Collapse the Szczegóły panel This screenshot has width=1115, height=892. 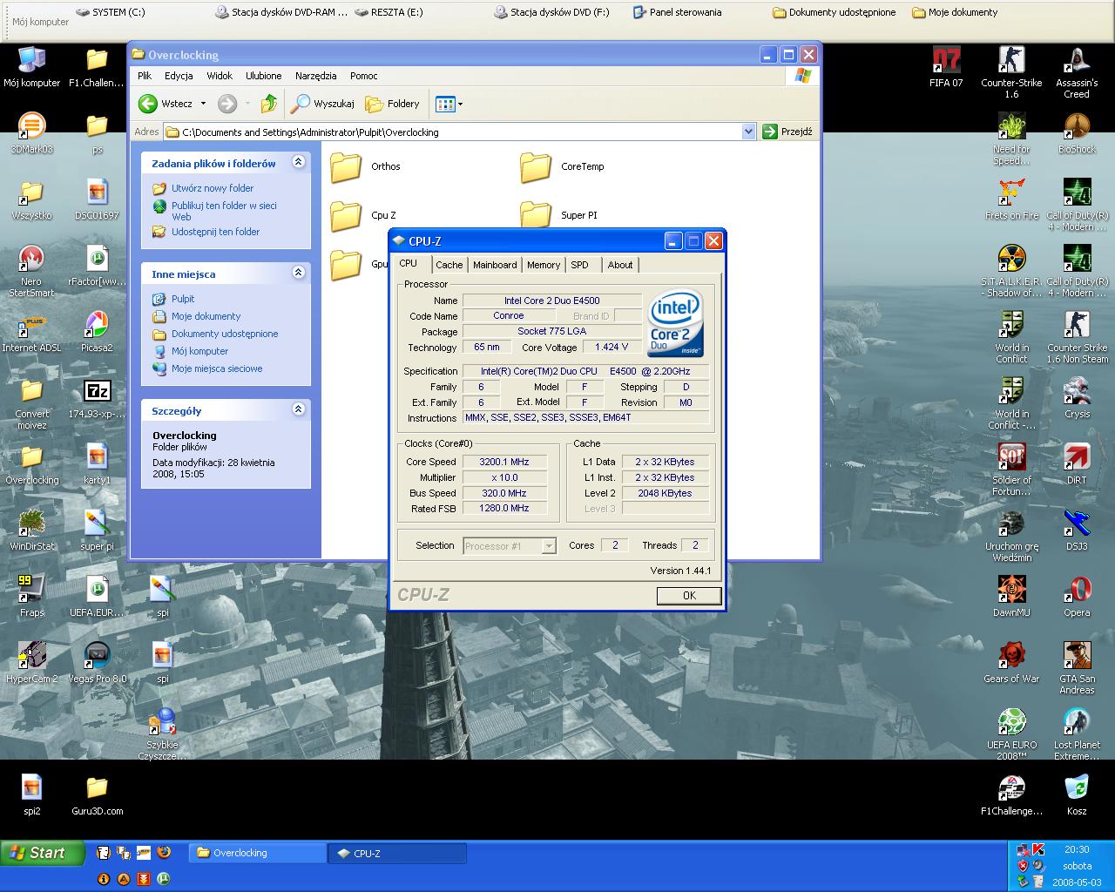click(299, 409)
